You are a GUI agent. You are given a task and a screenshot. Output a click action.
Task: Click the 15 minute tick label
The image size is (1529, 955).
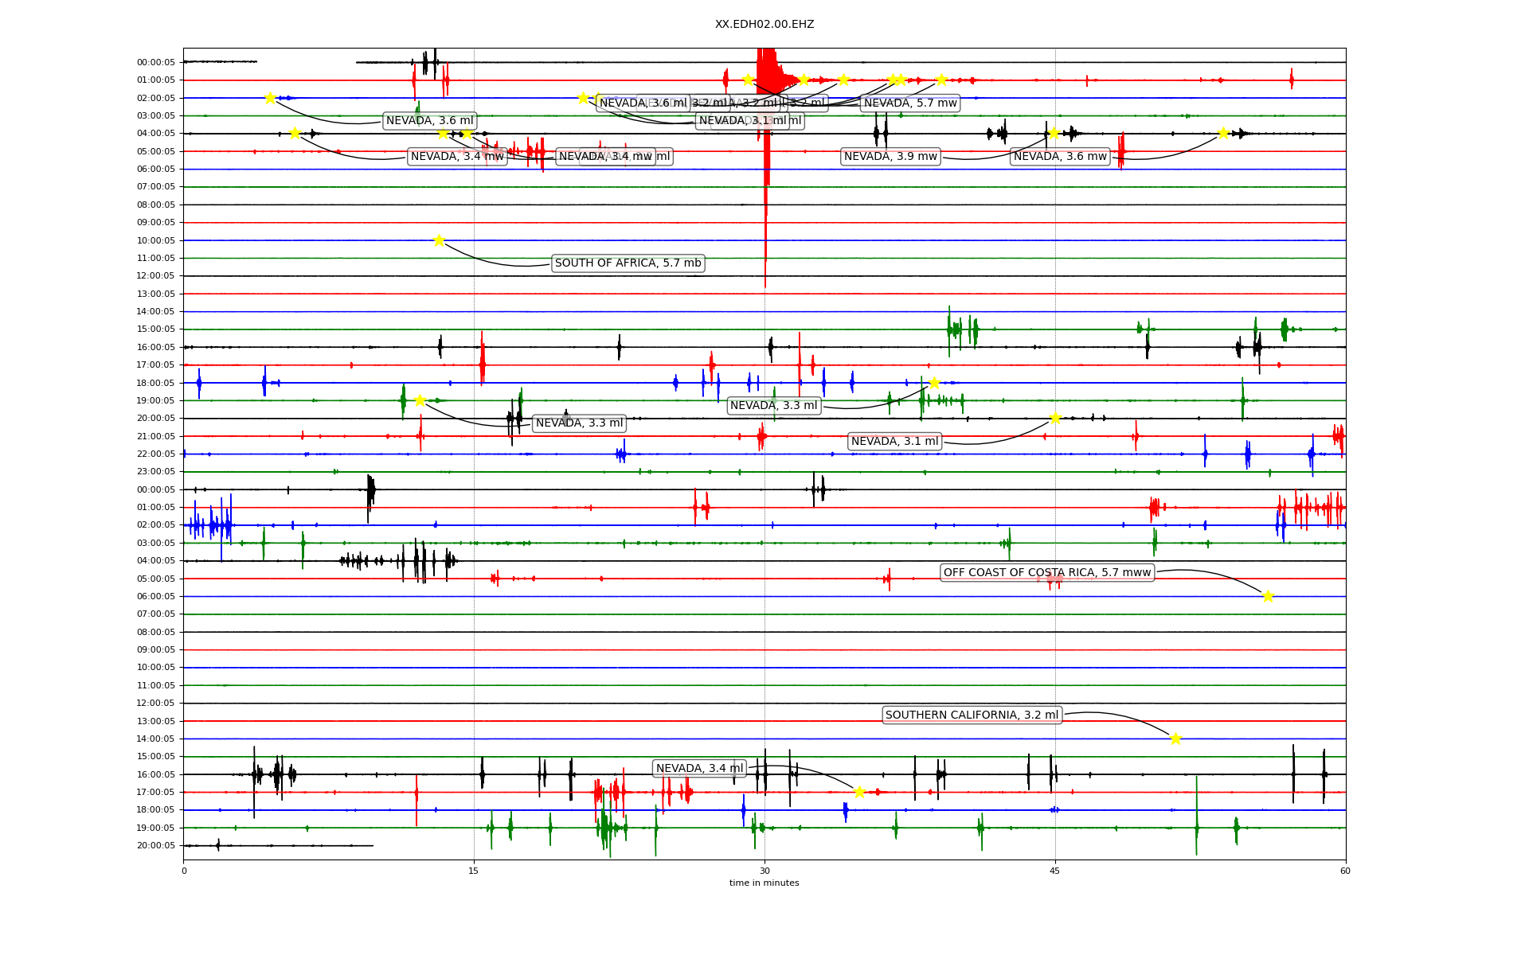click(x=474, y=871)
